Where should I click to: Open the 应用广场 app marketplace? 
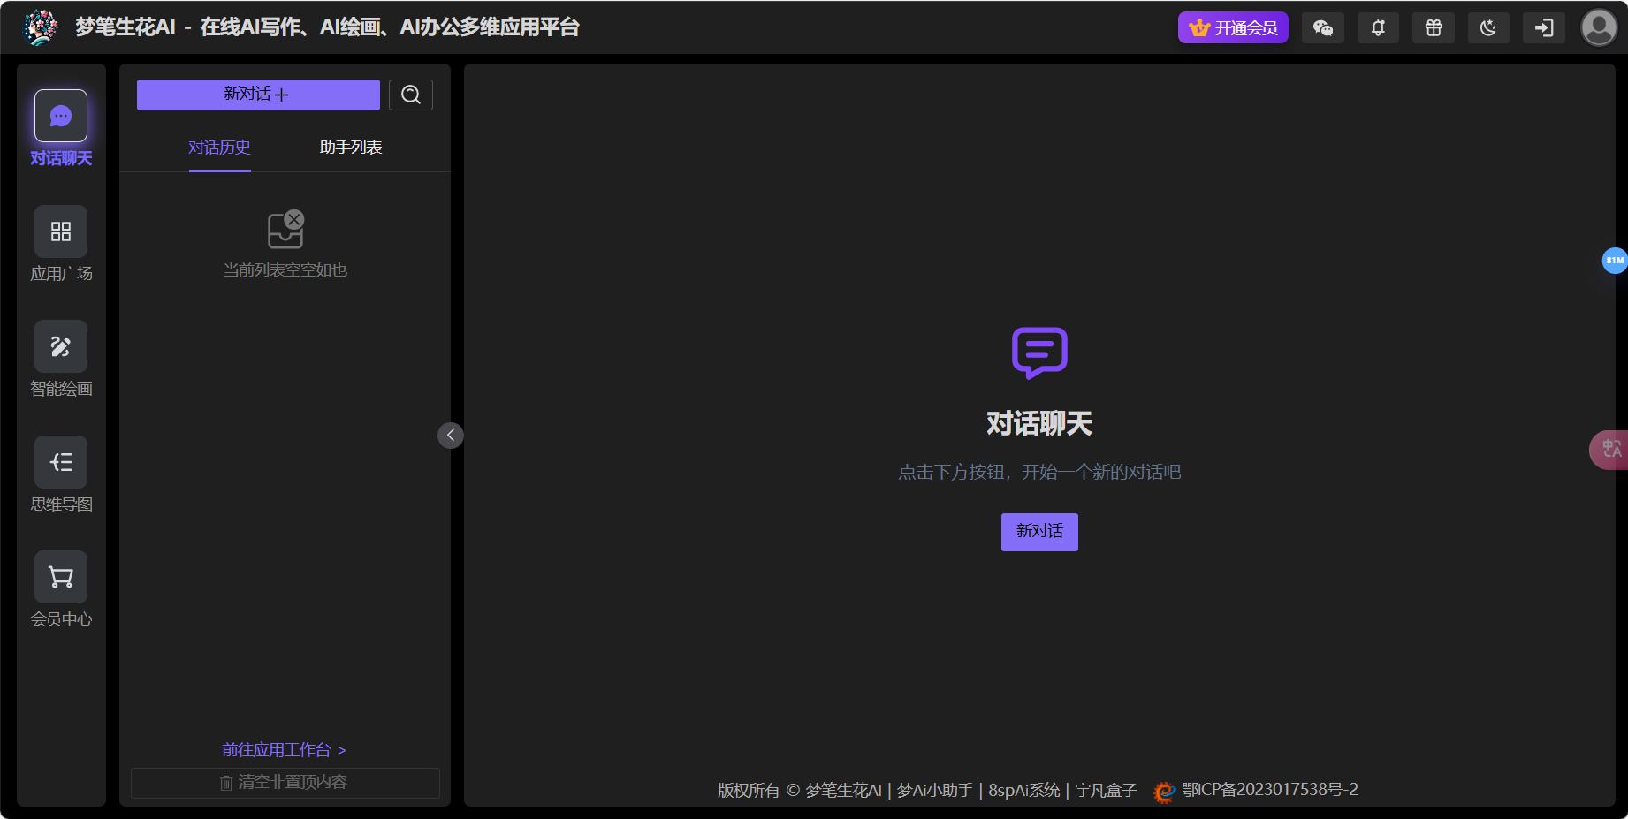coord(60,231)
